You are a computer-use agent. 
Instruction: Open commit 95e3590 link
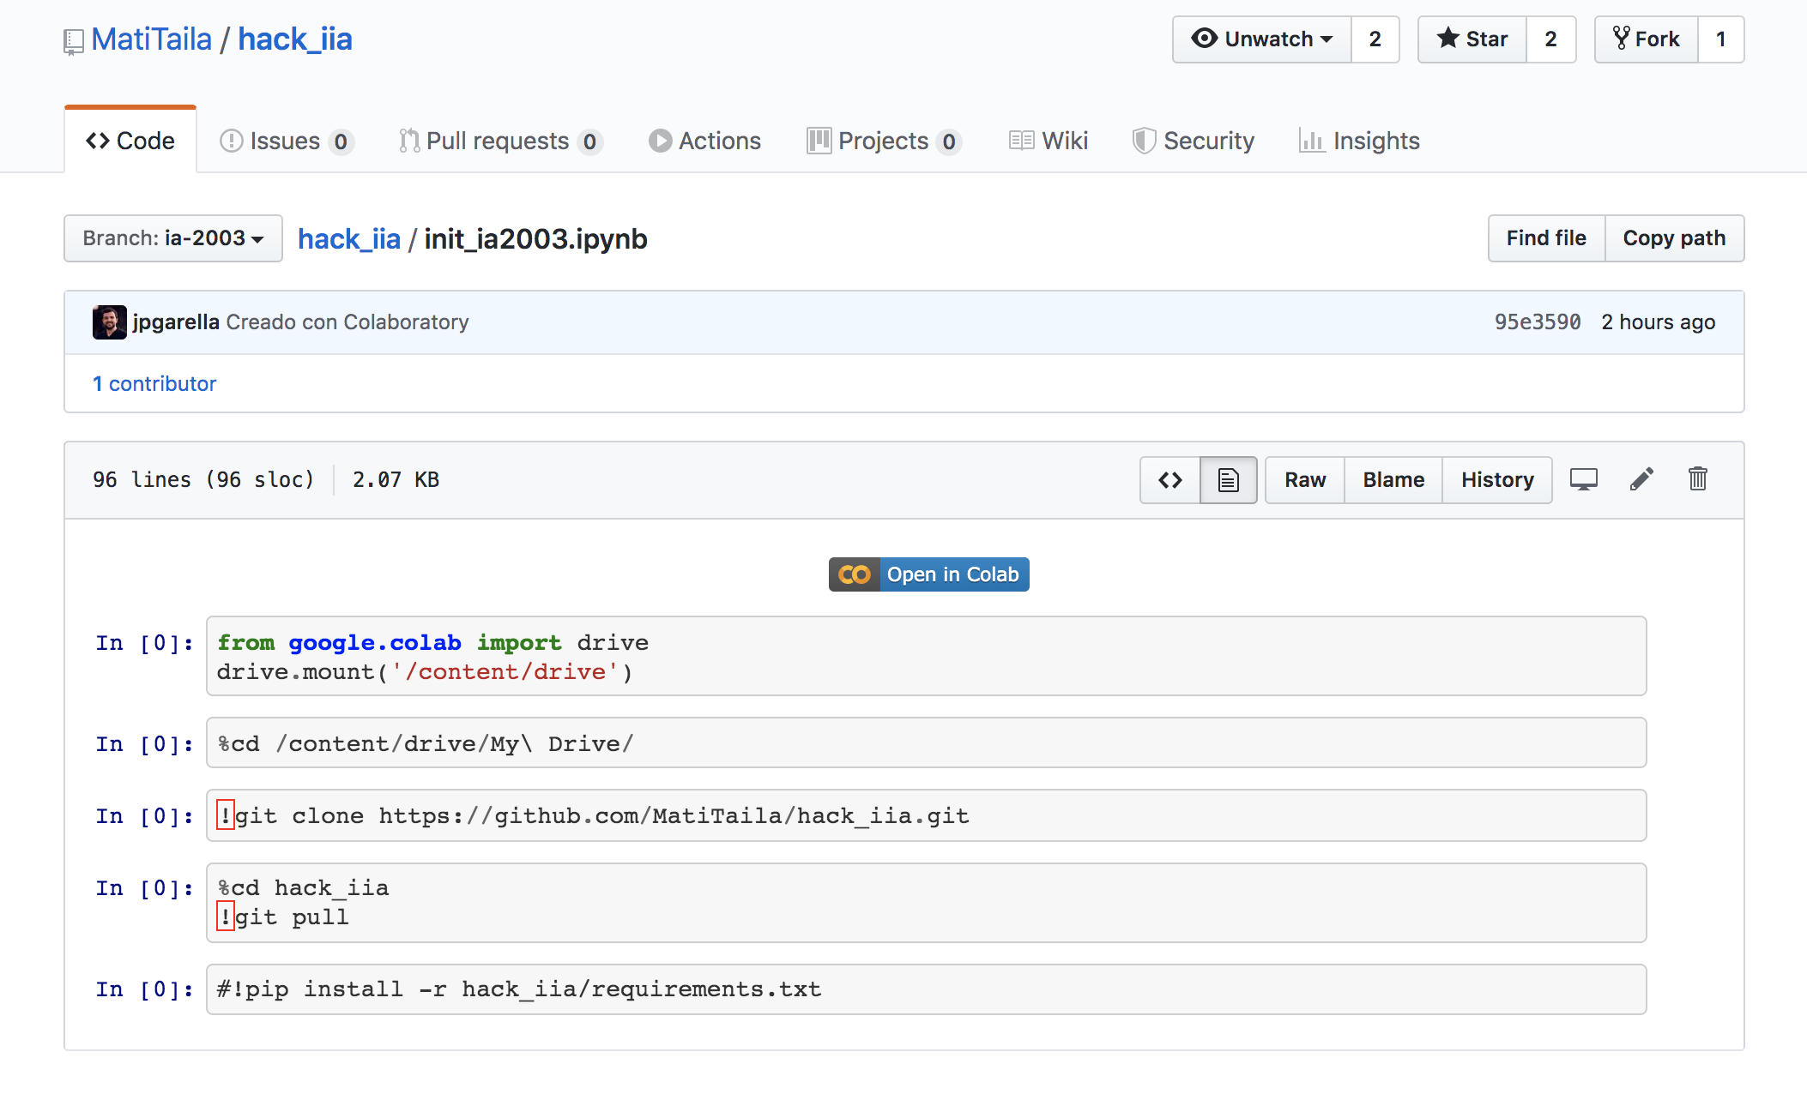coord(1537,322)
